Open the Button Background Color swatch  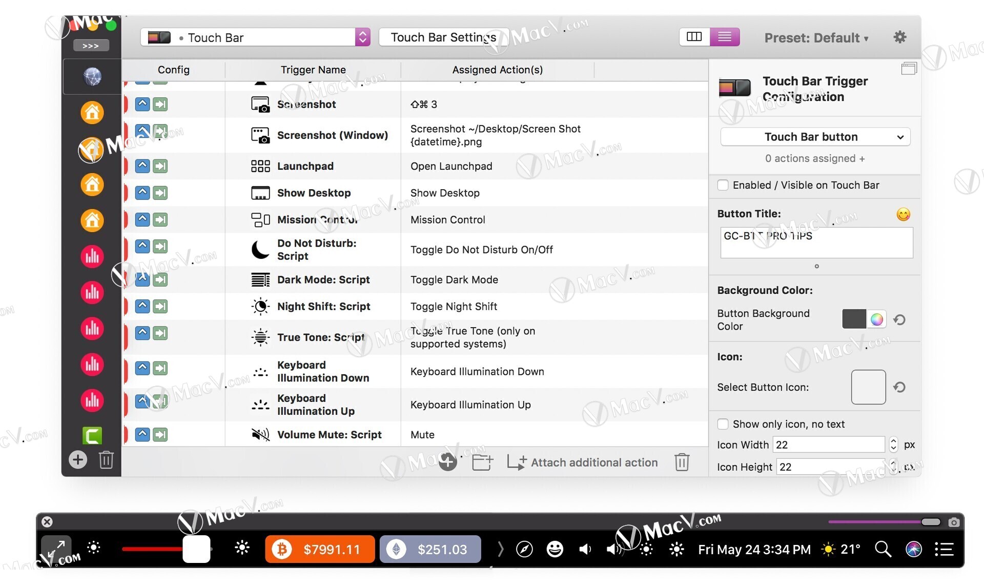(854, 319)
